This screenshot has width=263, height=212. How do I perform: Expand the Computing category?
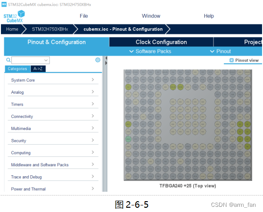pos(53,153)
